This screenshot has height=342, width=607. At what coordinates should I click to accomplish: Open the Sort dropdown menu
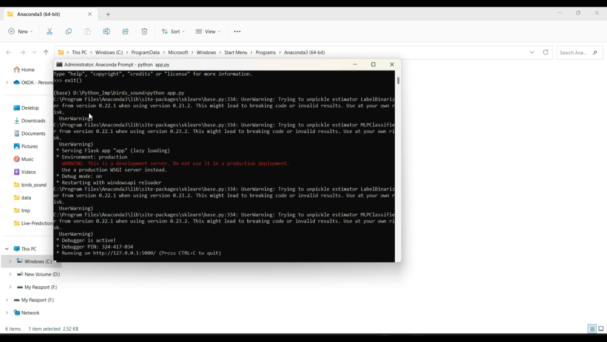173,32
